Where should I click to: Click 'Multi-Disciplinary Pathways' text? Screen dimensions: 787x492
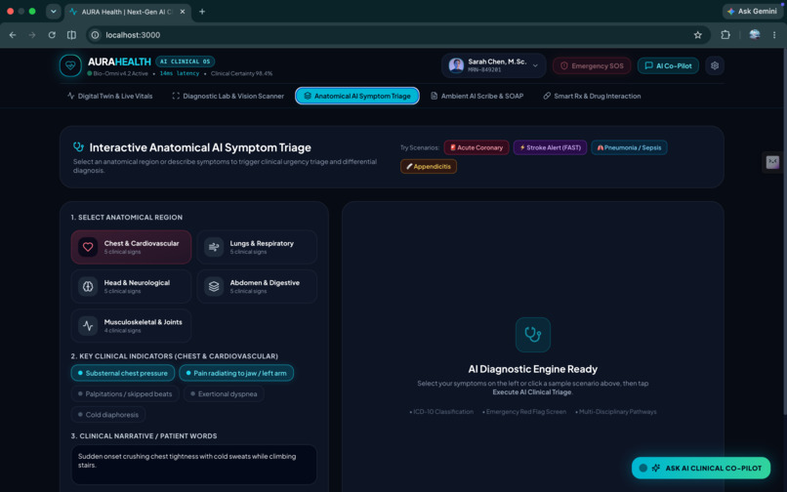coord(618,412)
